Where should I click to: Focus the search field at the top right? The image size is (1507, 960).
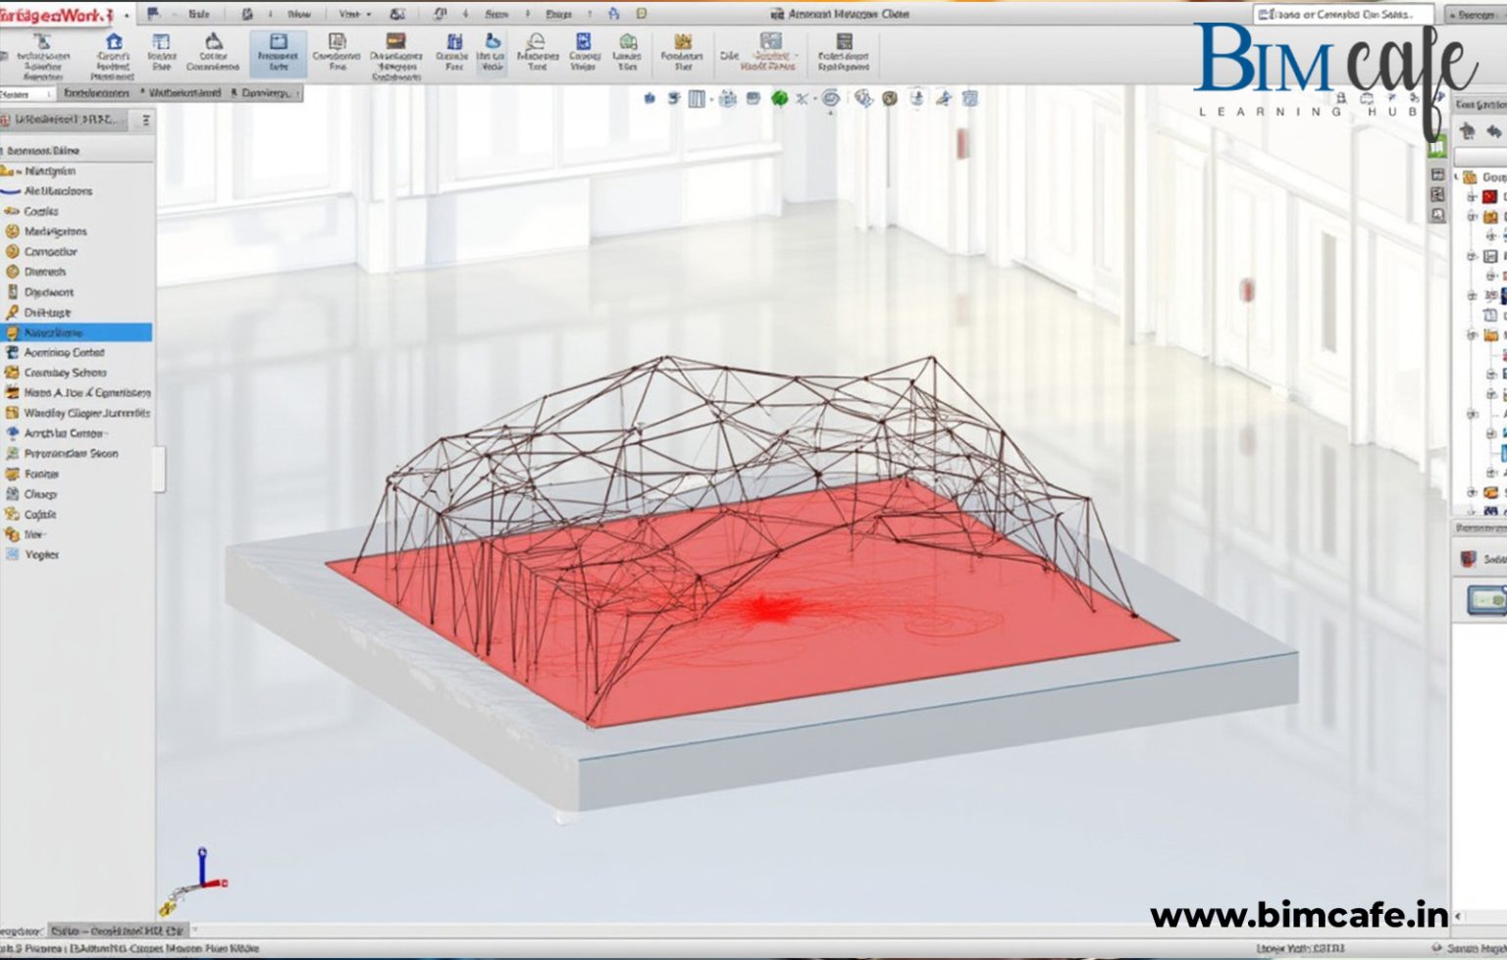(x=1342, y=15)
